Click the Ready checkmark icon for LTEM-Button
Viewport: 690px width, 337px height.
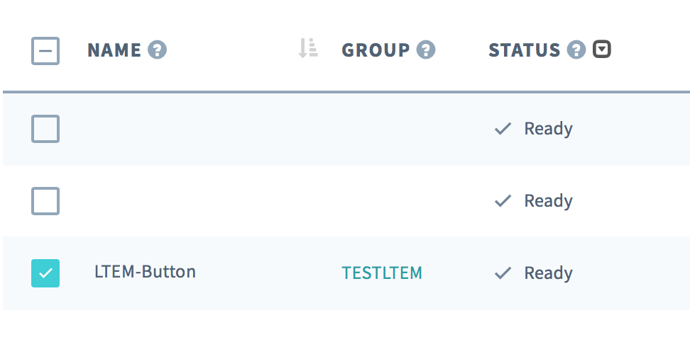pyautogui.click(x=503, y=273)
